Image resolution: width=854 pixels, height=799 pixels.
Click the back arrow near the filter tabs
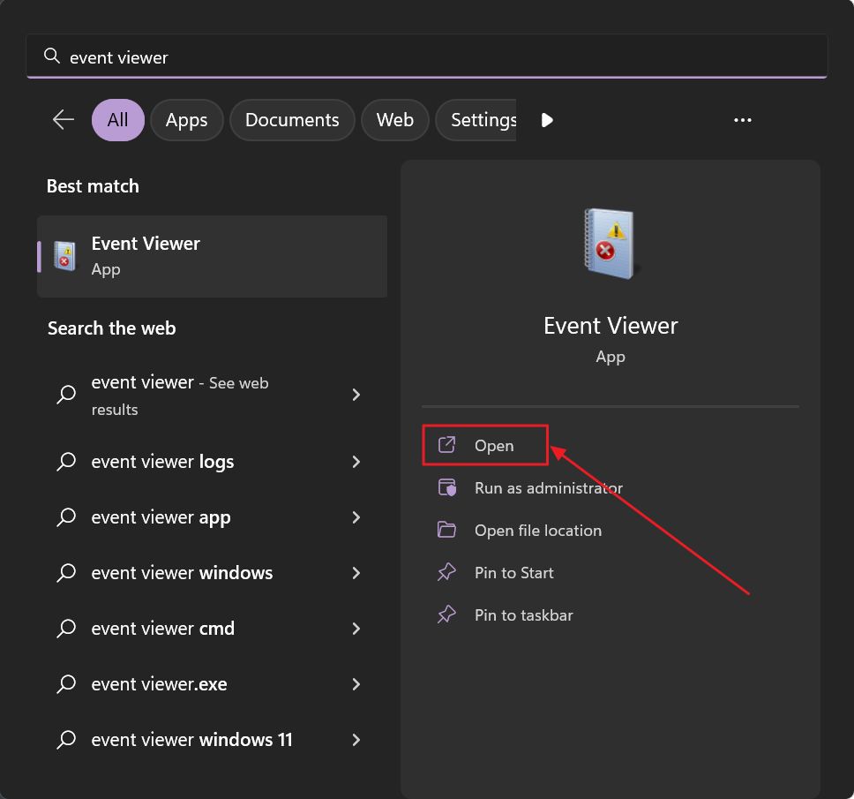coord(63,119)
